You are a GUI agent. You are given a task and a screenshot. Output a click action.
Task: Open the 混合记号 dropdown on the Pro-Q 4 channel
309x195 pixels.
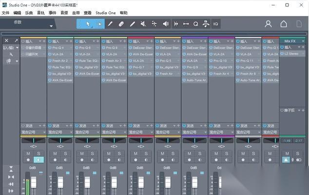(71, 132)
